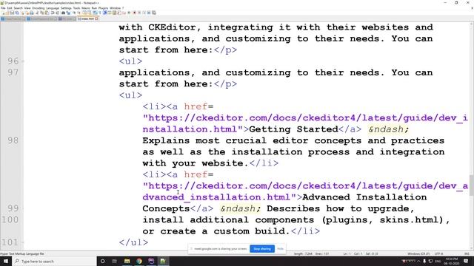
Task: Select the index.html document tab
Action: (87, 18)
